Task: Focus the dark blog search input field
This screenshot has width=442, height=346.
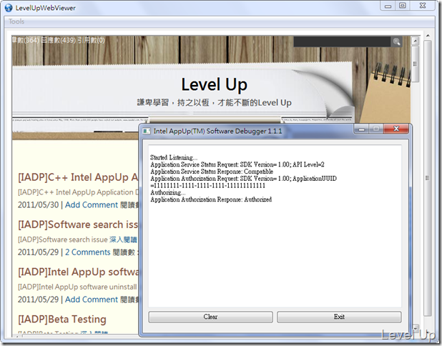Action: coord(342,41)
